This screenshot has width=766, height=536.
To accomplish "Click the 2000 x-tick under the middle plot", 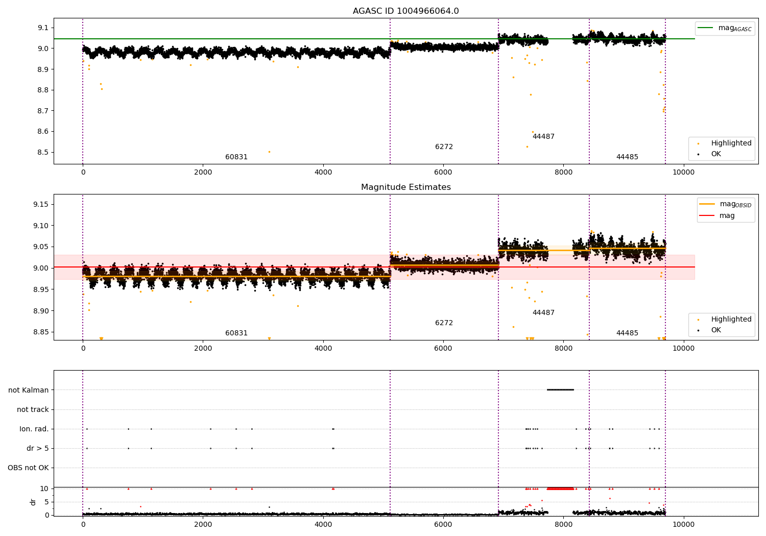I will (x=203, y=349).
